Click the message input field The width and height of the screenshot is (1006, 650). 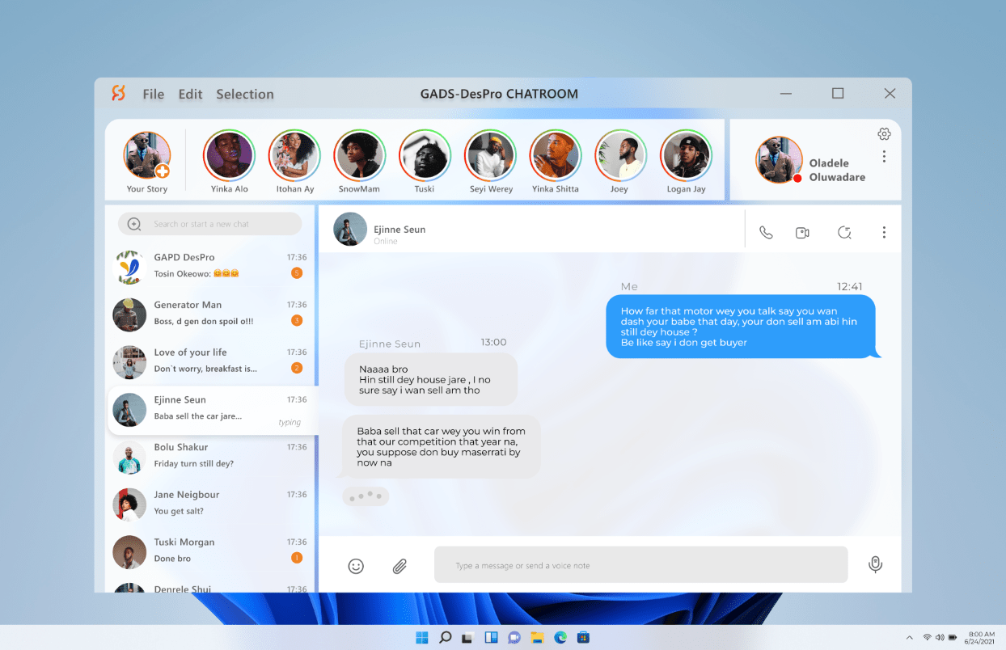click(640, 565)
